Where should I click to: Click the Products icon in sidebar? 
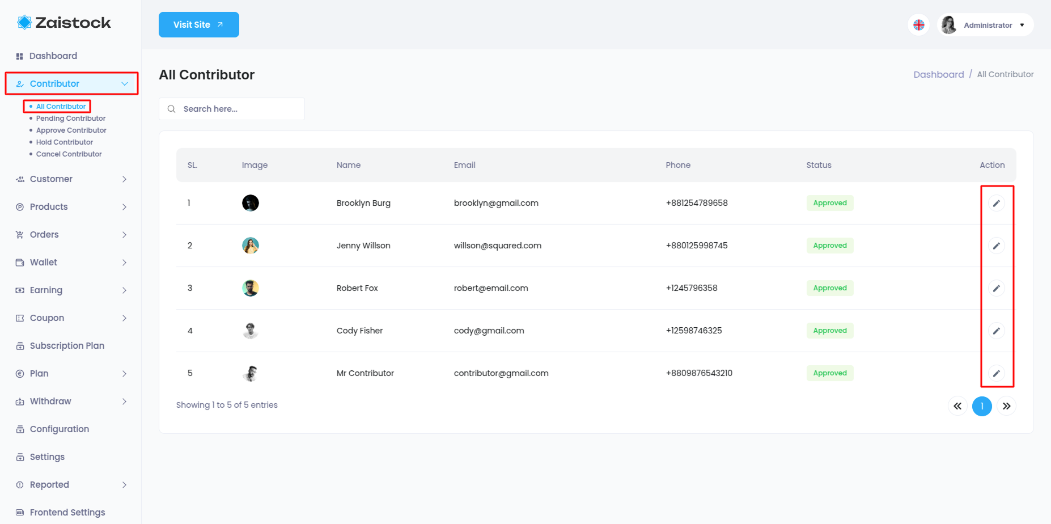pyautogui.click(x=20, y=207)
